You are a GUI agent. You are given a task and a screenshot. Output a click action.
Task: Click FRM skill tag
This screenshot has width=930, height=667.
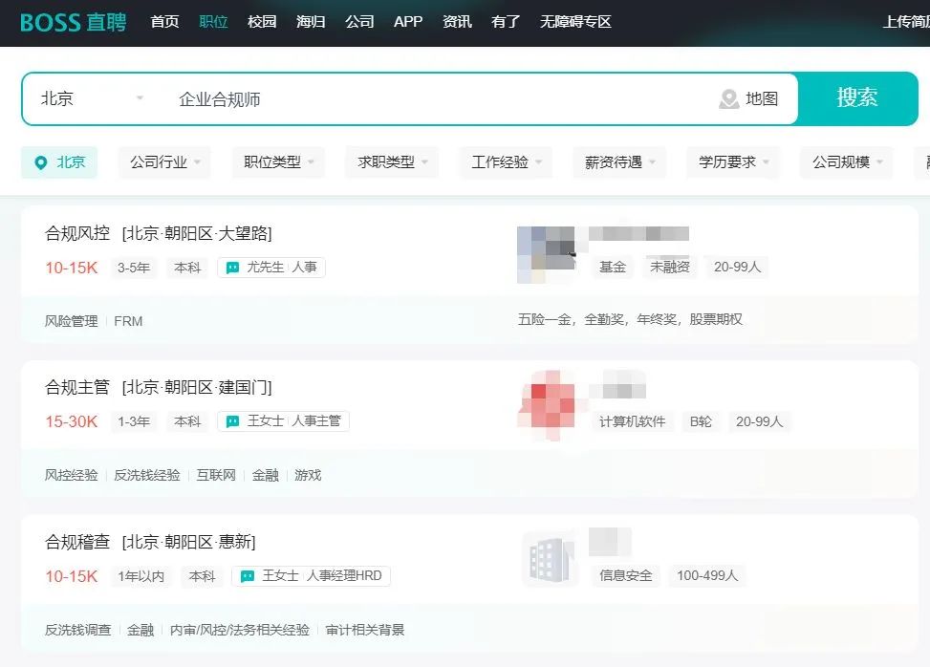coord(128,321)
